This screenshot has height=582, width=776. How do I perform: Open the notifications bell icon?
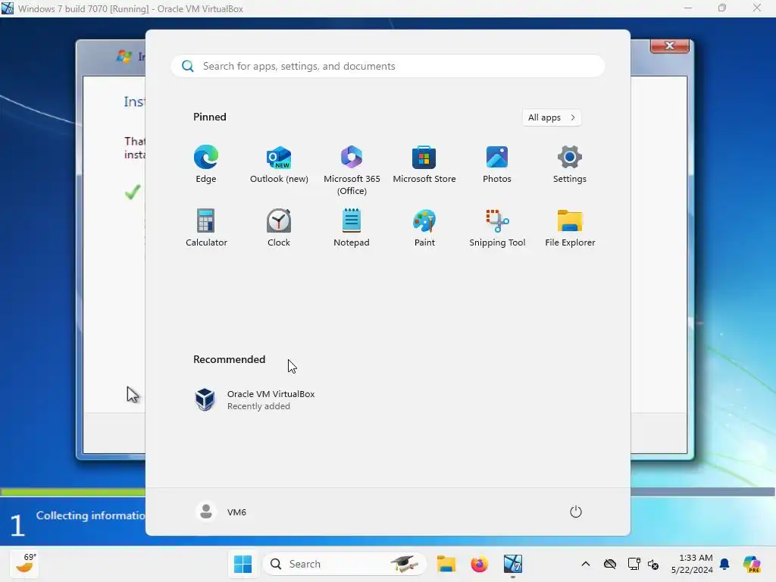[724, 564]
